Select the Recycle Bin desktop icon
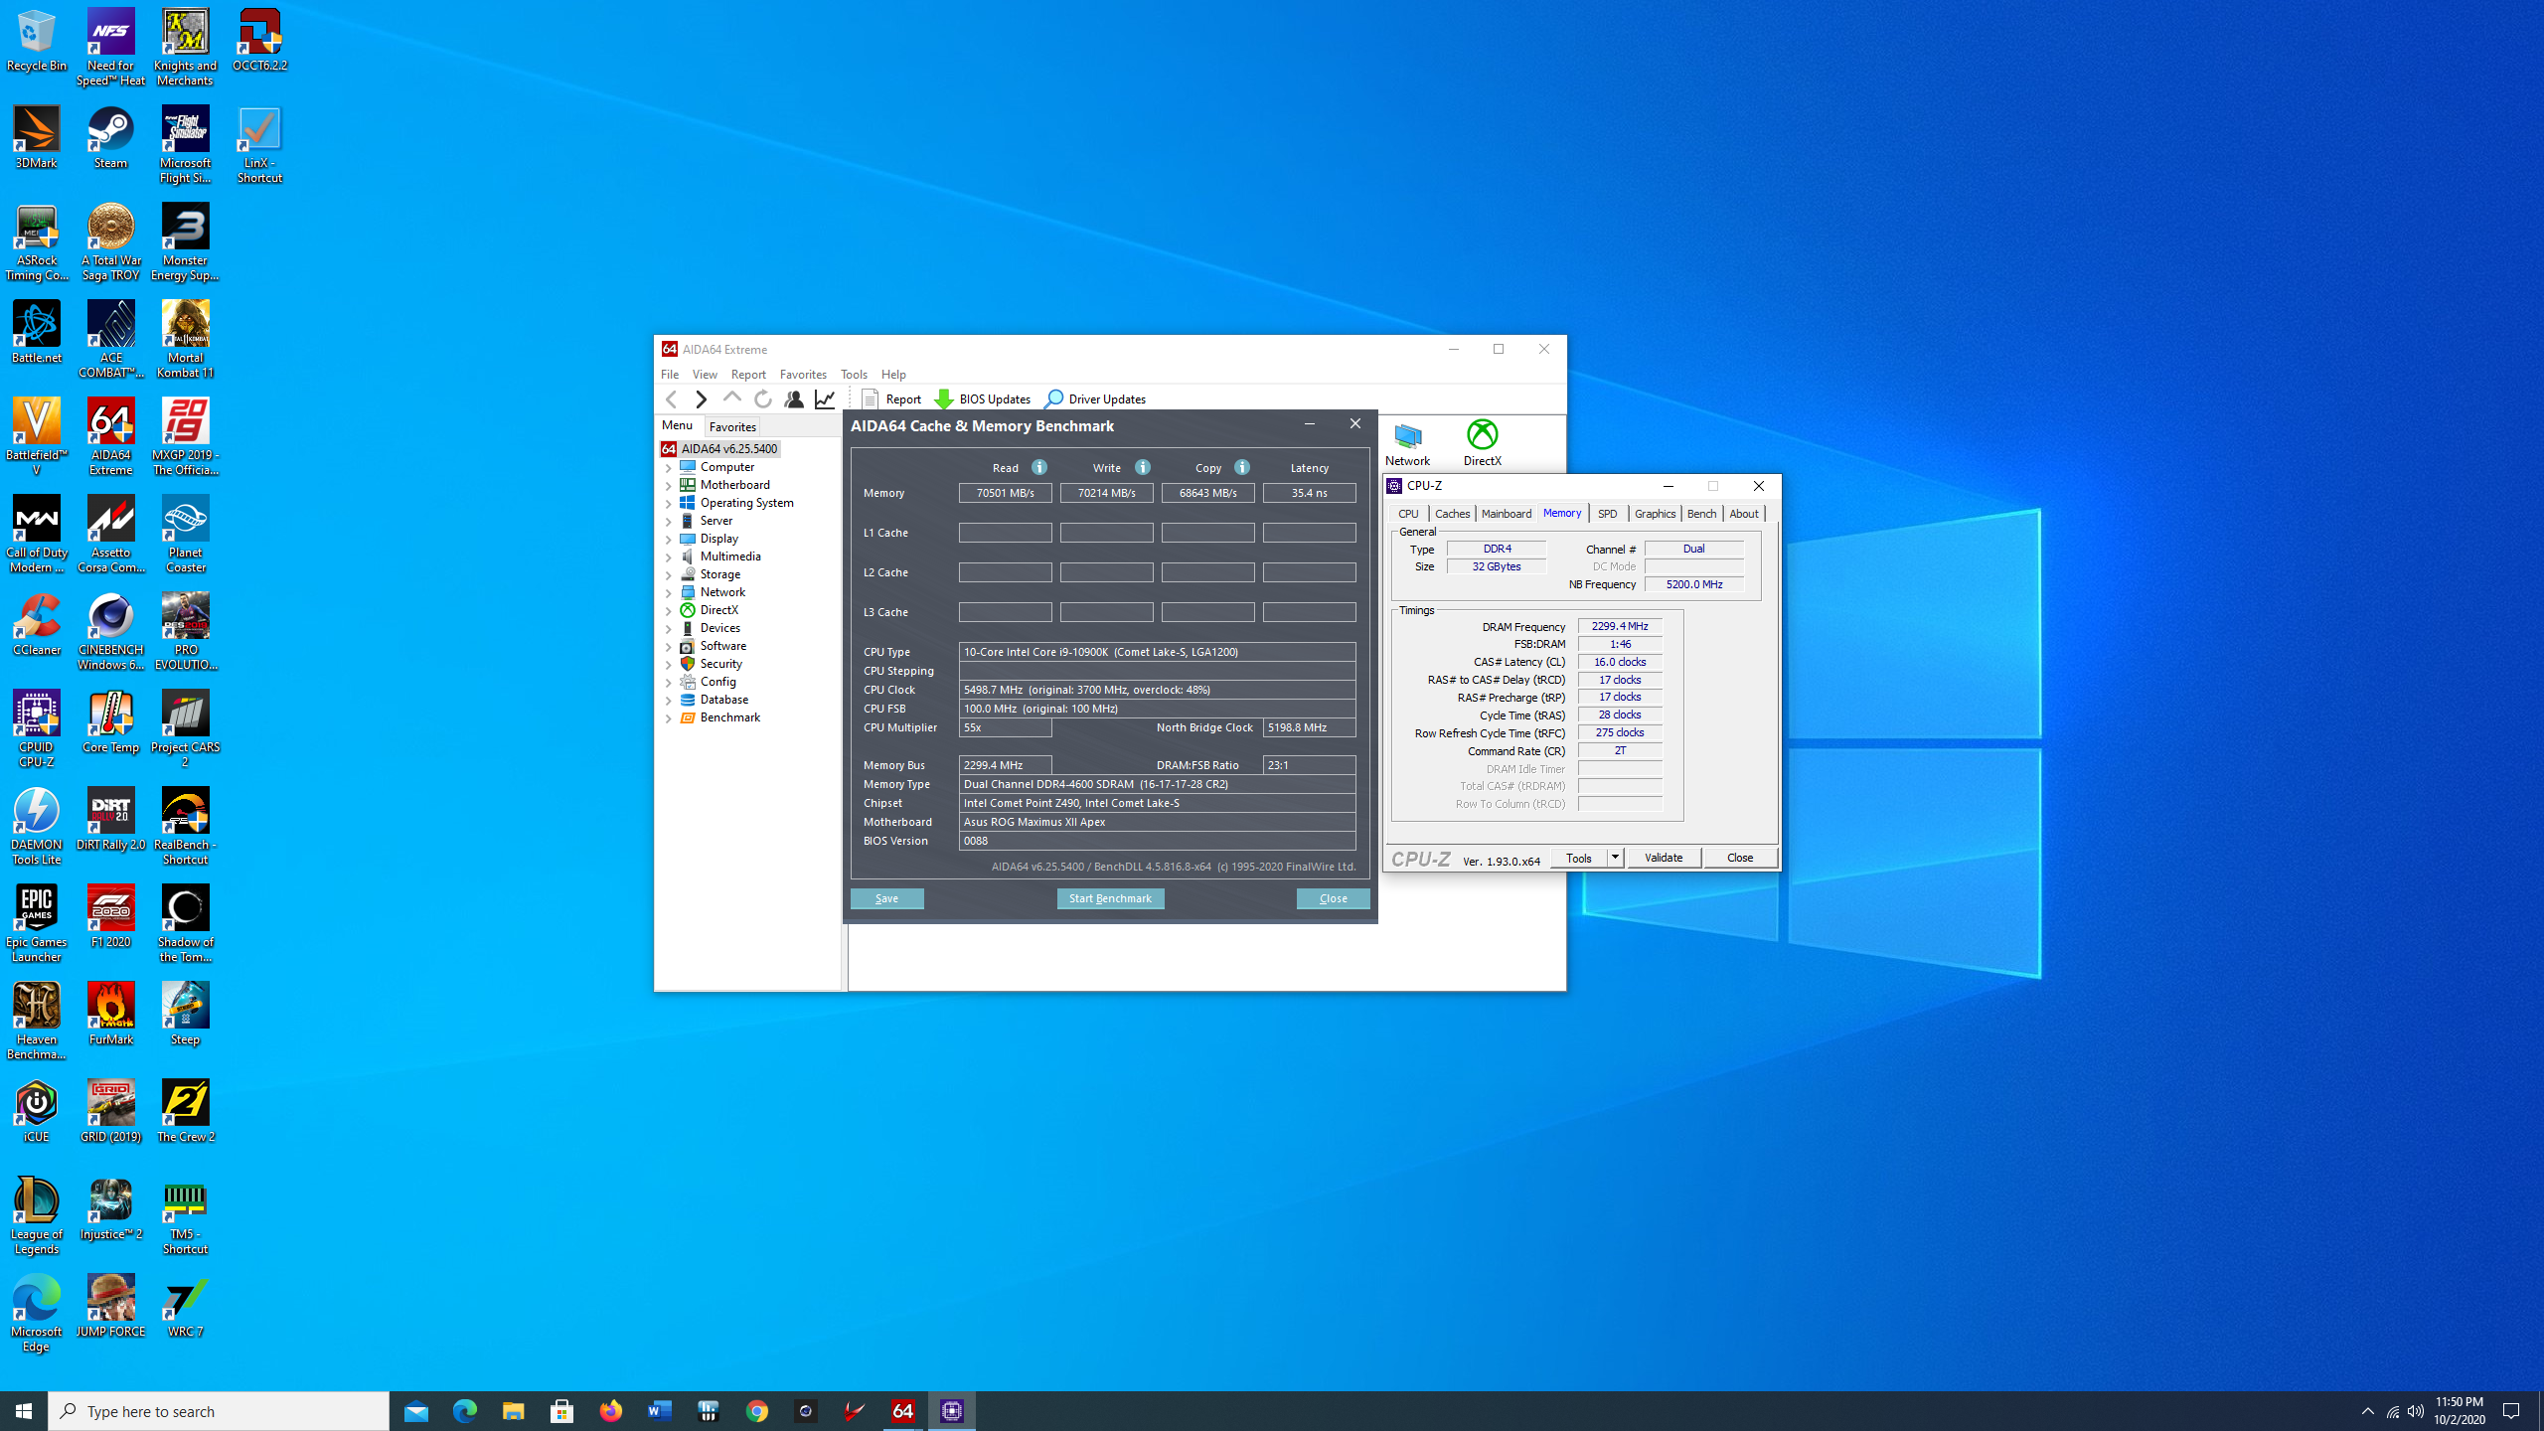This screenshot has width=2544, height=1431. point(37,41)
